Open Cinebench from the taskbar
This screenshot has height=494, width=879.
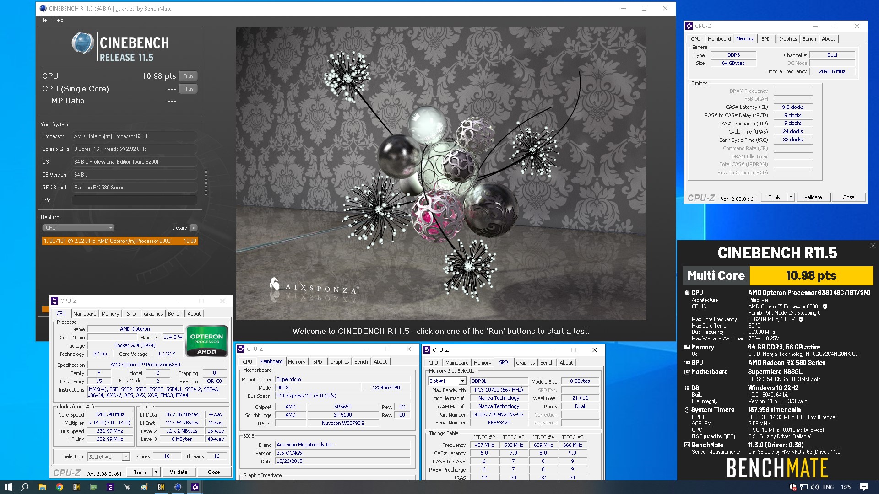pyautogui.click(x=178, y=487)
